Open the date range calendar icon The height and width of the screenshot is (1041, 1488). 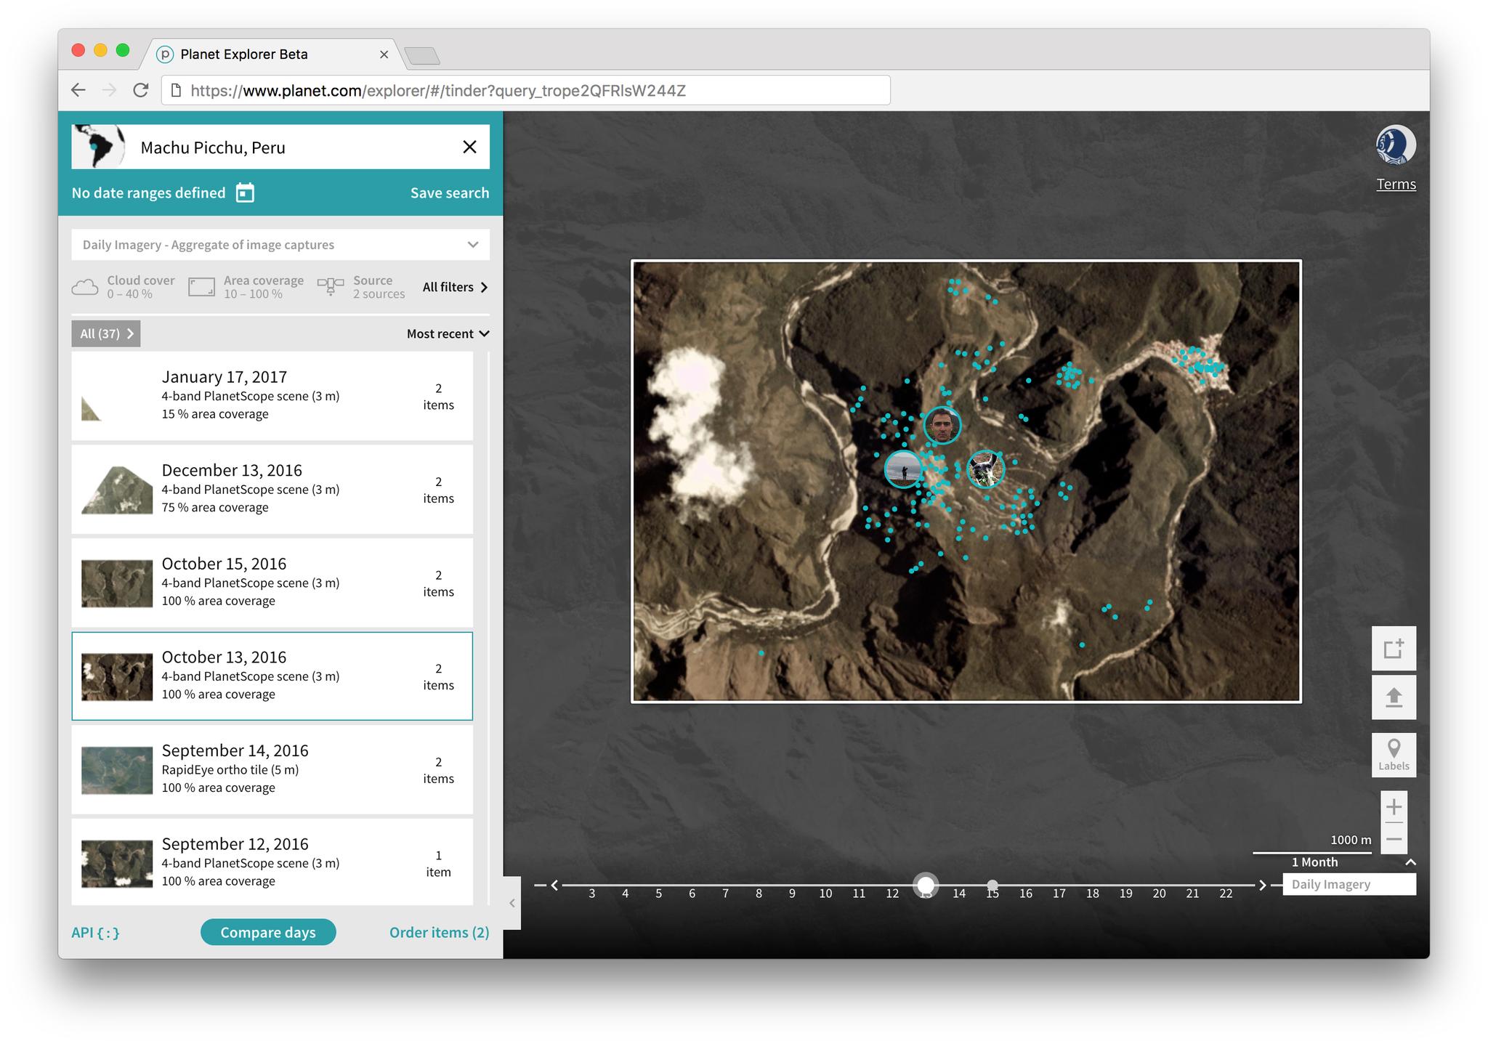[245, 193]
